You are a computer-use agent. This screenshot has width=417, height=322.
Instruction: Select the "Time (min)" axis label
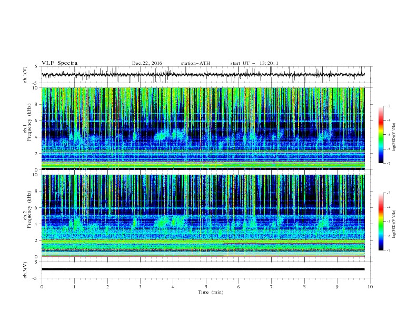pyautogui.click(x=211, y=292)
